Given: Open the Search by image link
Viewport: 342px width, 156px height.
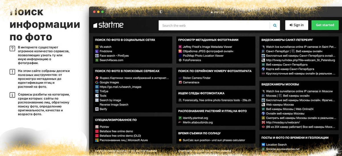Looking at the screenshot, I should 110,100.
